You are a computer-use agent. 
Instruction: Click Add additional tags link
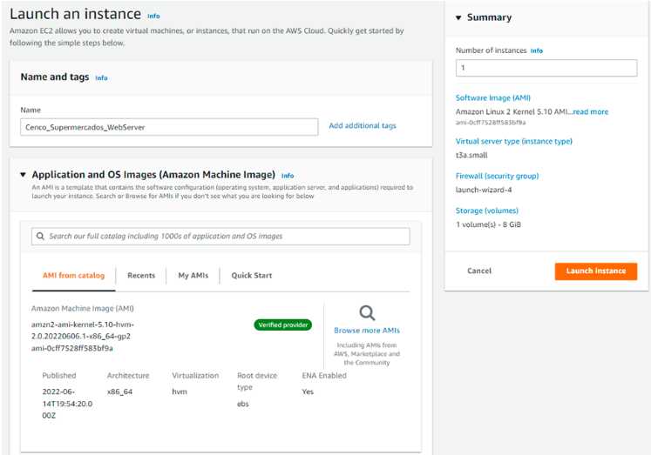(362, 126)
